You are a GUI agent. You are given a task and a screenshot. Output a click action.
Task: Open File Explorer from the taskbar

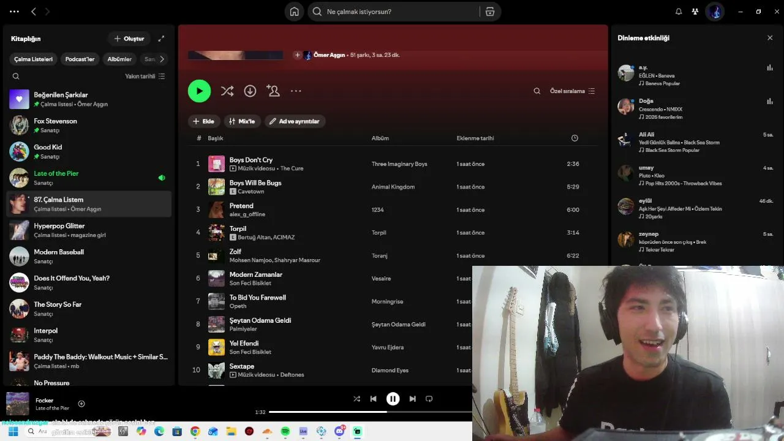tap(231, 431)
